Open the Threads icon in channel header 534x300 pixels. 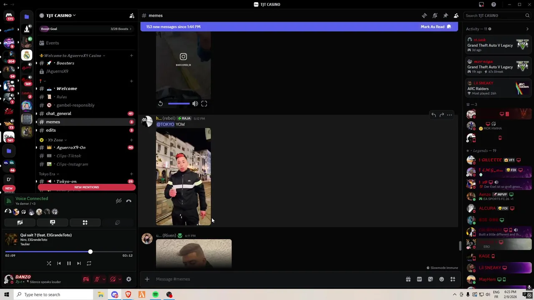point(424,15)
